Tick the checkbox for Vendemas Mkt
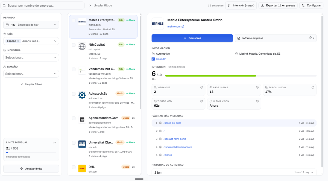Image resolution: width=328 pixels, height=181 pixels. 74,69
